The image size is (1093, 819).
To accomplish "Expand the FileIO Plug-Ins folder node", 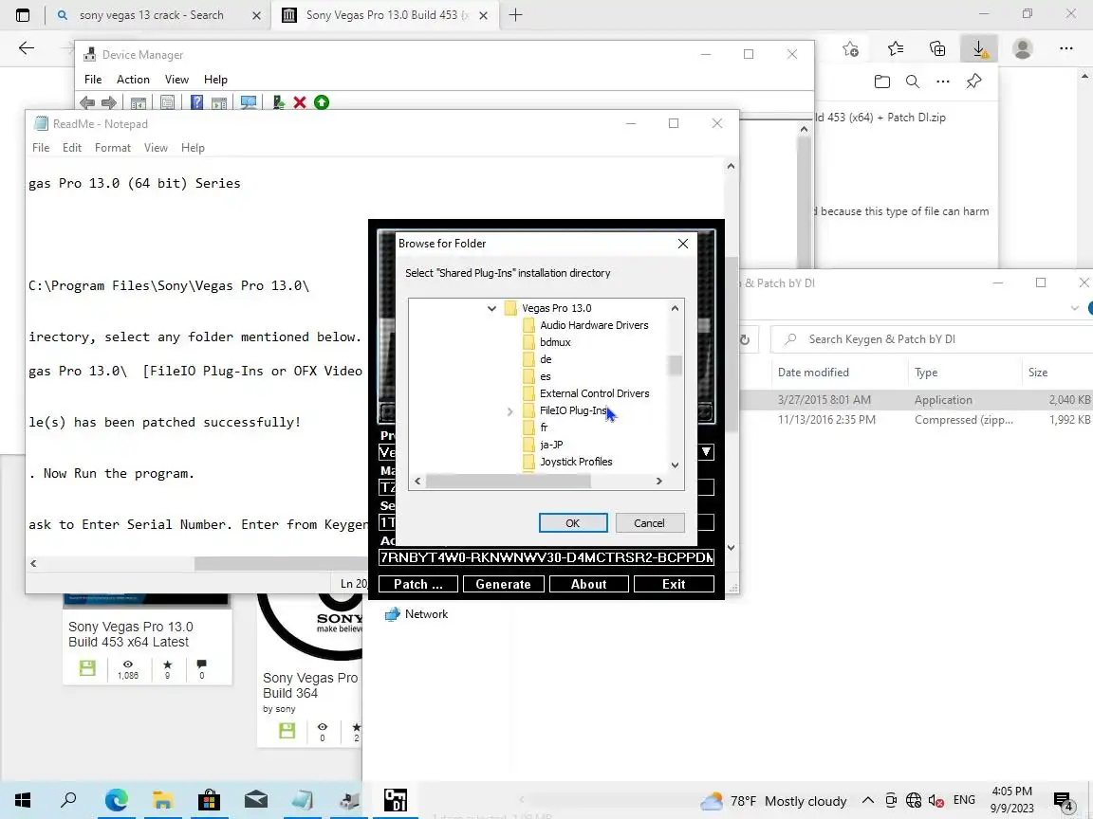I will (x=509, y=410).
